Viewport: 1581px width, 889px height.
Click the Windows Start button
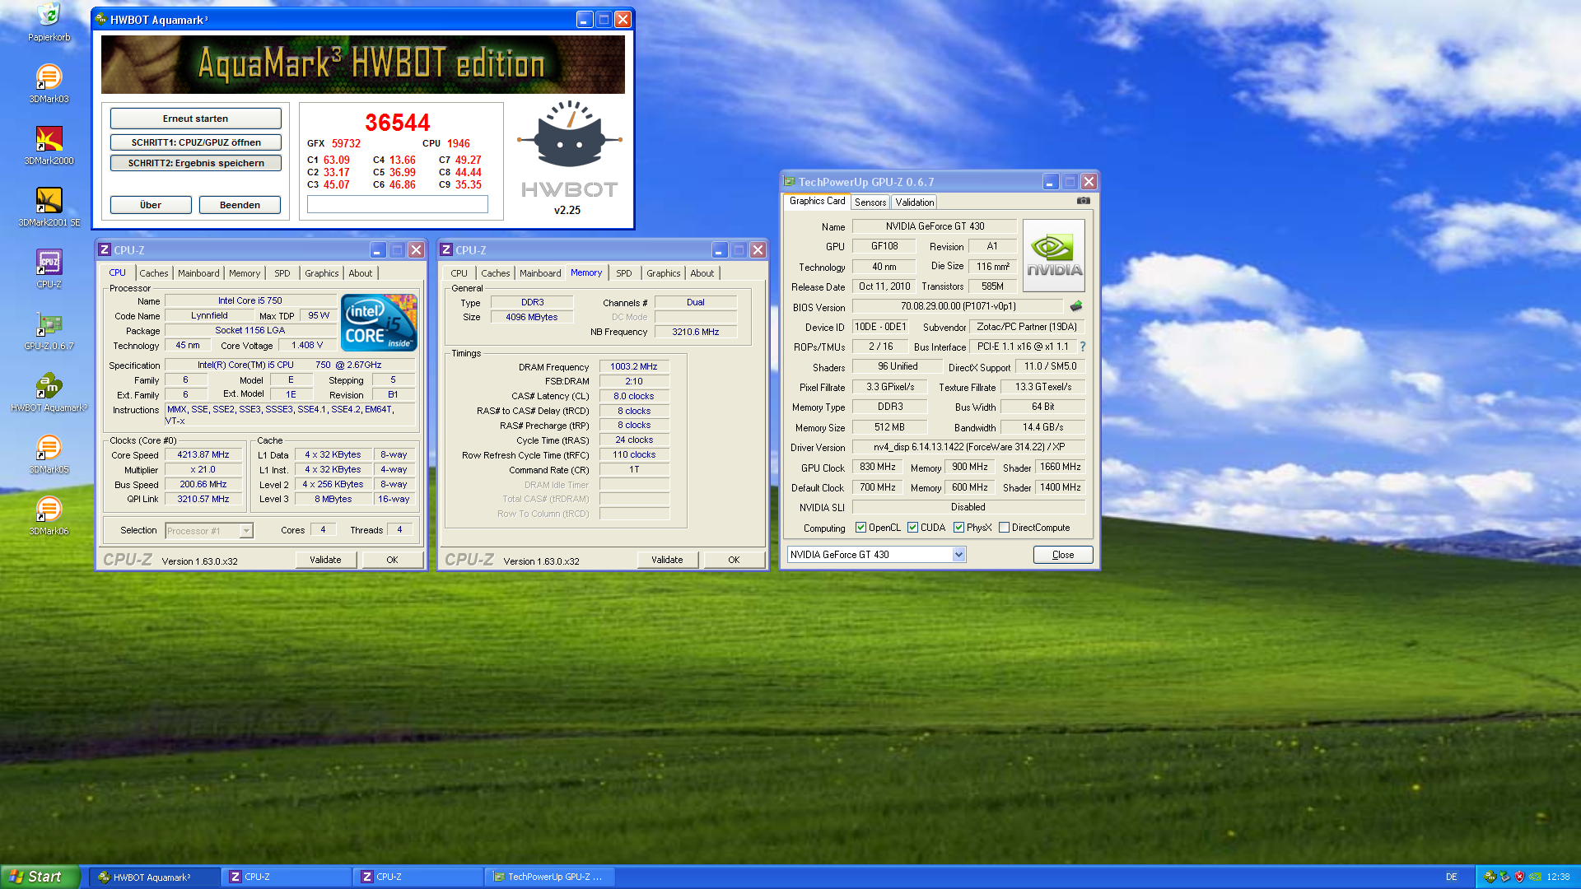coord(40,877)
